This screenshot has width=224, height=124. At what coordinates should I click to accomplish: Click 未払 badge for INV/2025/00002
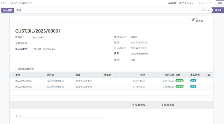(x=193, y=86)
